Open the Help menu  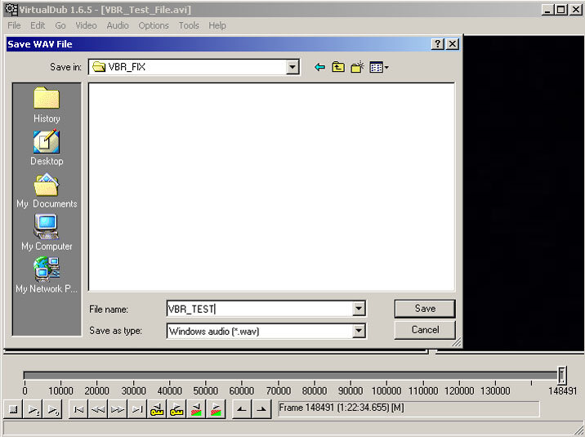[217, 25]
